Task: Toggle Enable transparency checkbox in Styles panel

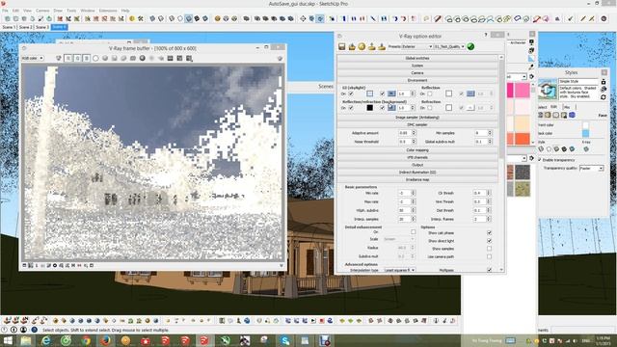Action: 540,160
